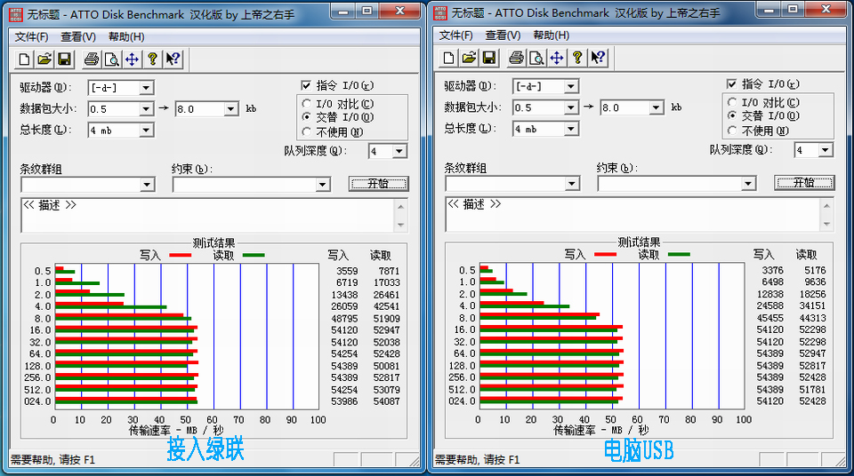Open 条纹群组 dropdown in left window

tap(147, 185)
